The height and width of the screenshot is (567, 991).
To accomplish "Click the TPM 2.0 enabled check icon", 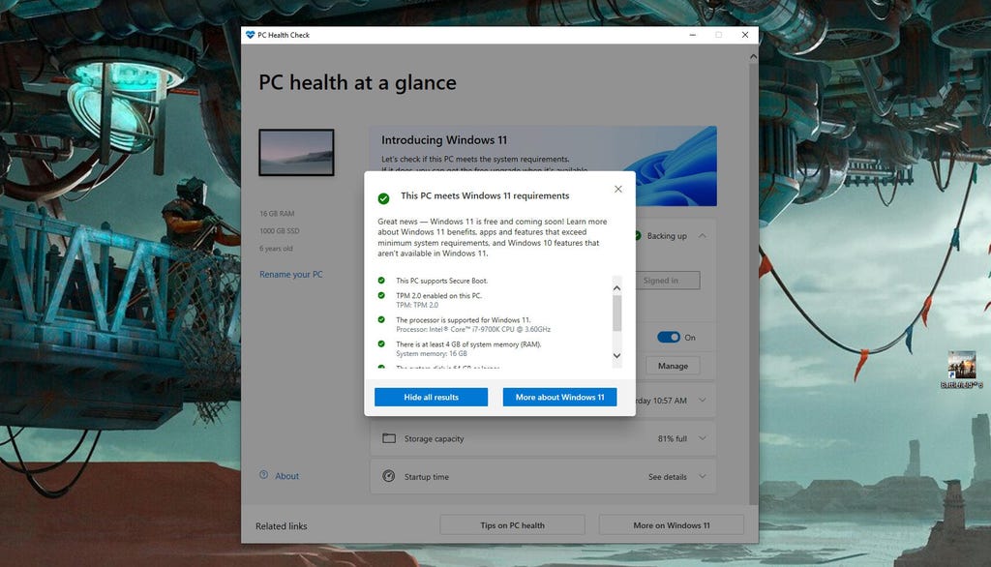I will 381,295.
